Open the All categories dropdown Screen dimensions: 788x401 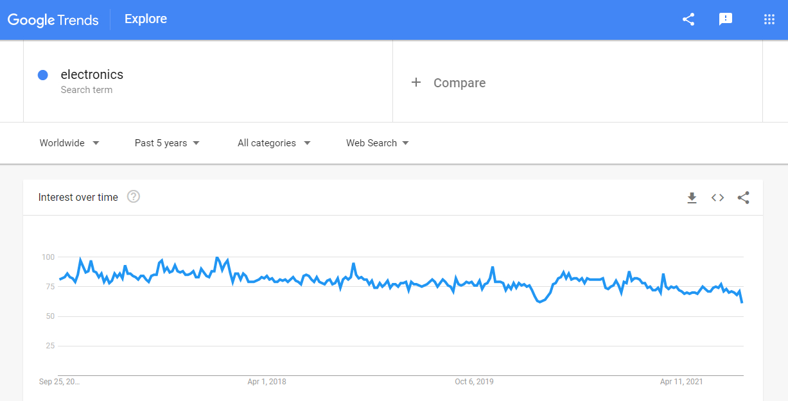tap(274, 143)
